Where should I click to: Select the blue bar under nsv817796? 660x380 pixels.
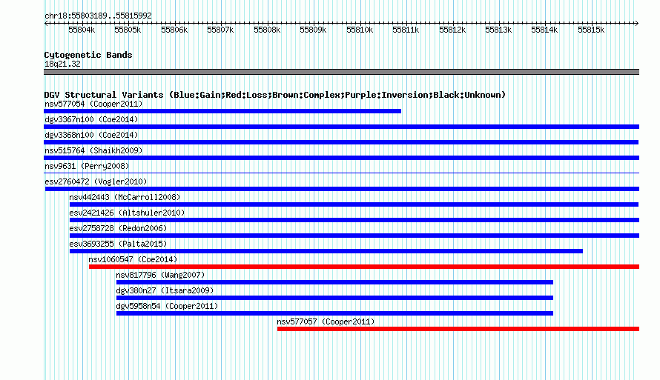[x=334, y=282]
